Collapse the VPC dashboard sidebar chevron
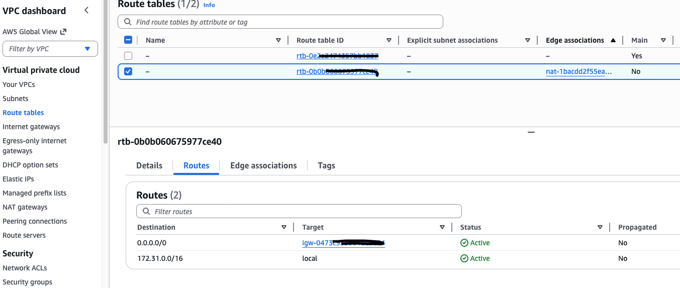Screen dimensions: 680x288 pos(86,11)
